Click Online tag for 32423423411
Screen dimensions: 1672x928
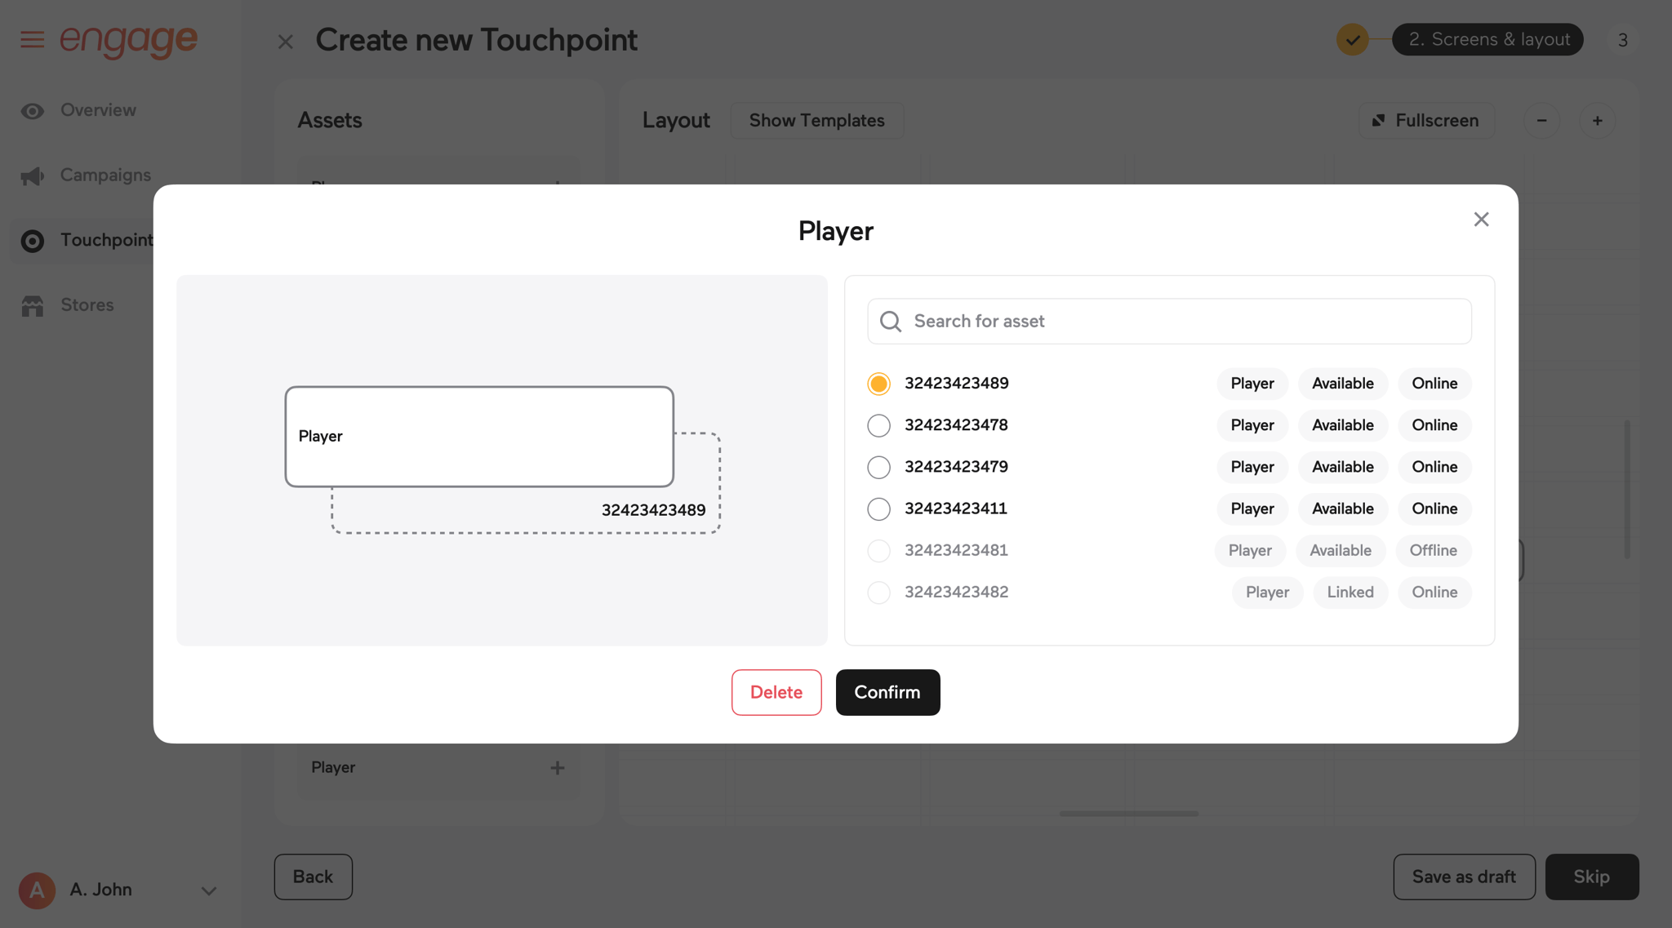(x=1434, y=508)
